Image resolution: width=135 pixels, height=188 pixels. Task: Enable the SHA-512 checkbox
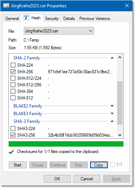coord(13,98)
